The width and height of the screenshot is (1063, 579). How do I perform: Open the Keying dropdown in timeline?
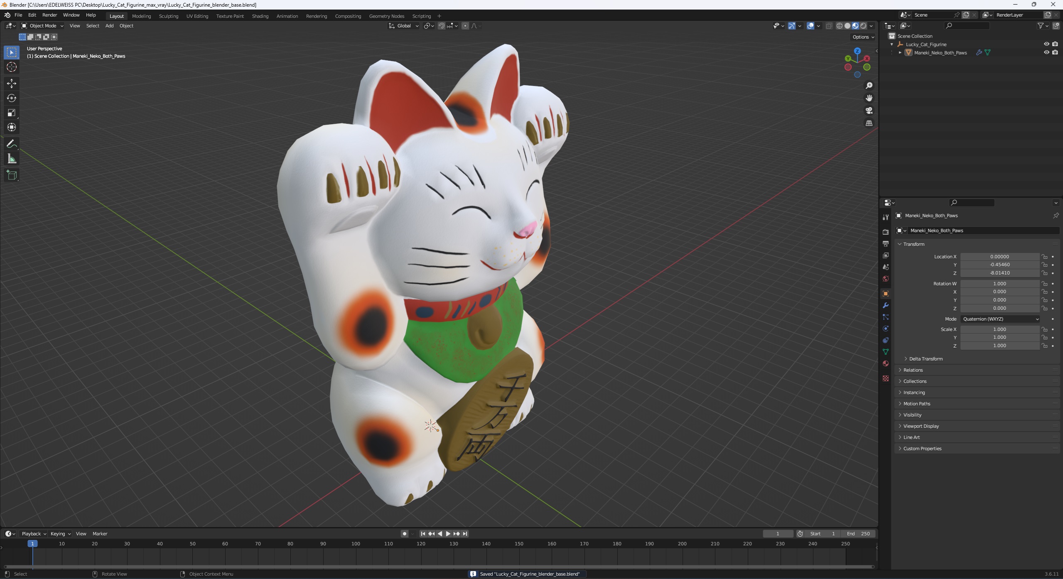coord(60,534)
